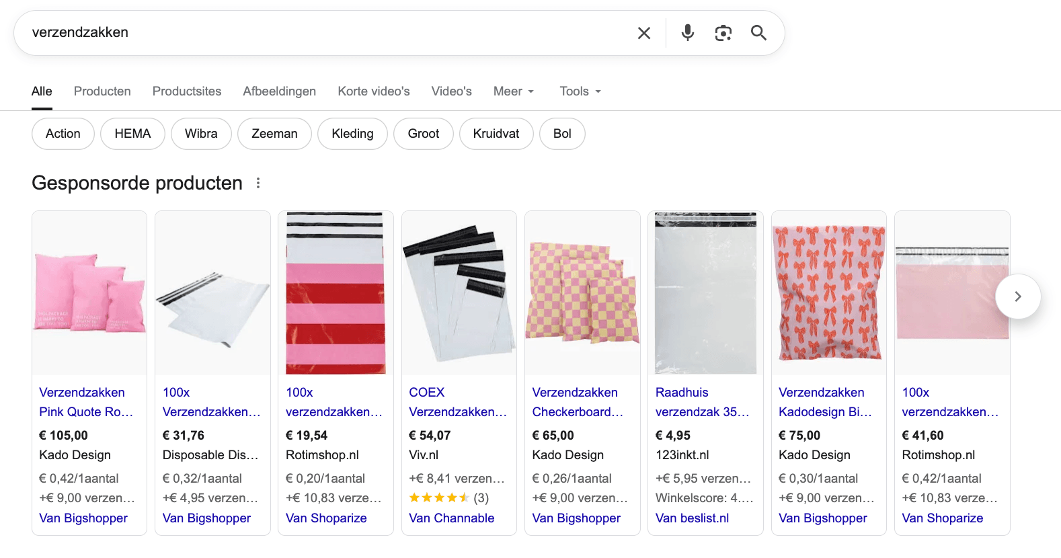
Task: Select the Bol filter chip
Action: (562, 134)
